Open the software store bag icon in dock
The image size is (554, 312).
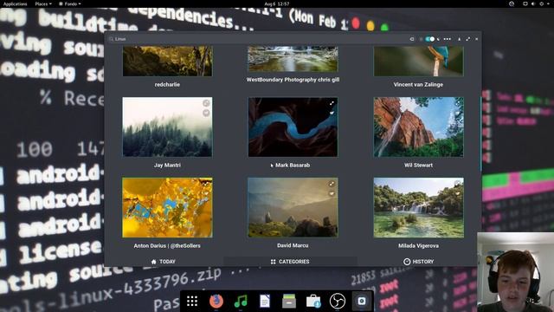pyautogui.click(x=313, y=301)
